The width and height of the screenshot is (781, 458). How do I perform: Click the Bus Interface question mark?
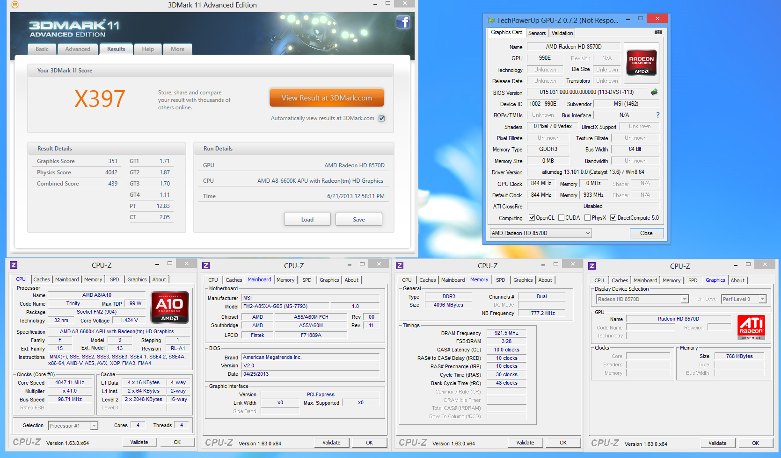657,115
